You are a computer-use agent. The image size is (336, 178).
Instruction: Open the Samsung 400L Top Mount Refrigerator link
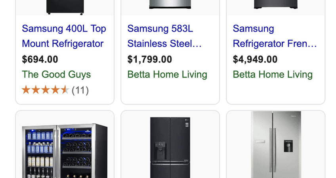pyautogui.click(x=64, y=36)
